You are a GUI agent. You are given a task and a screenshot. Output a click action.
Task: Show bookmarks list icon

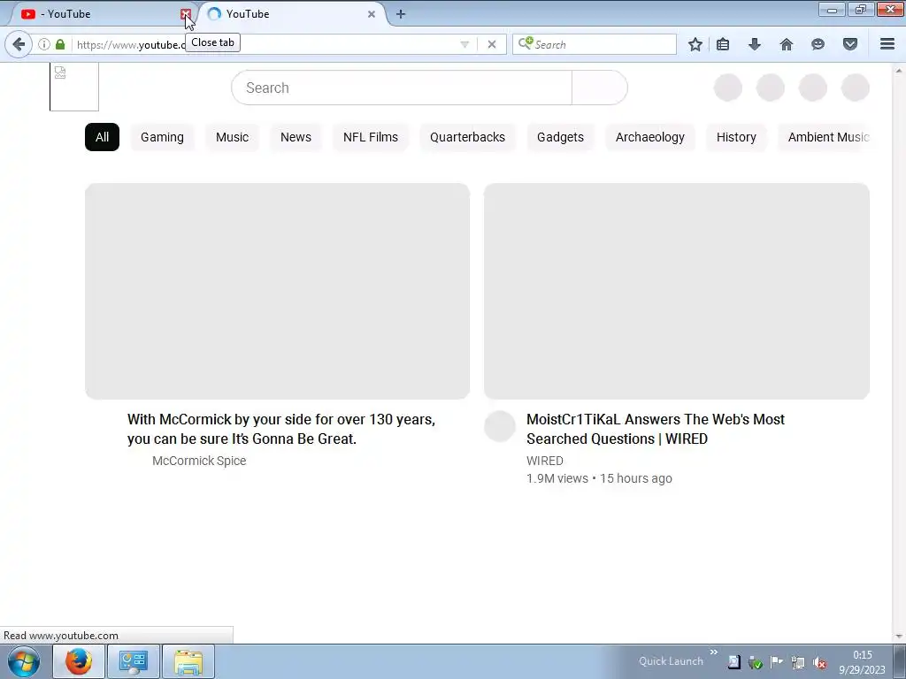pos(723,44)
